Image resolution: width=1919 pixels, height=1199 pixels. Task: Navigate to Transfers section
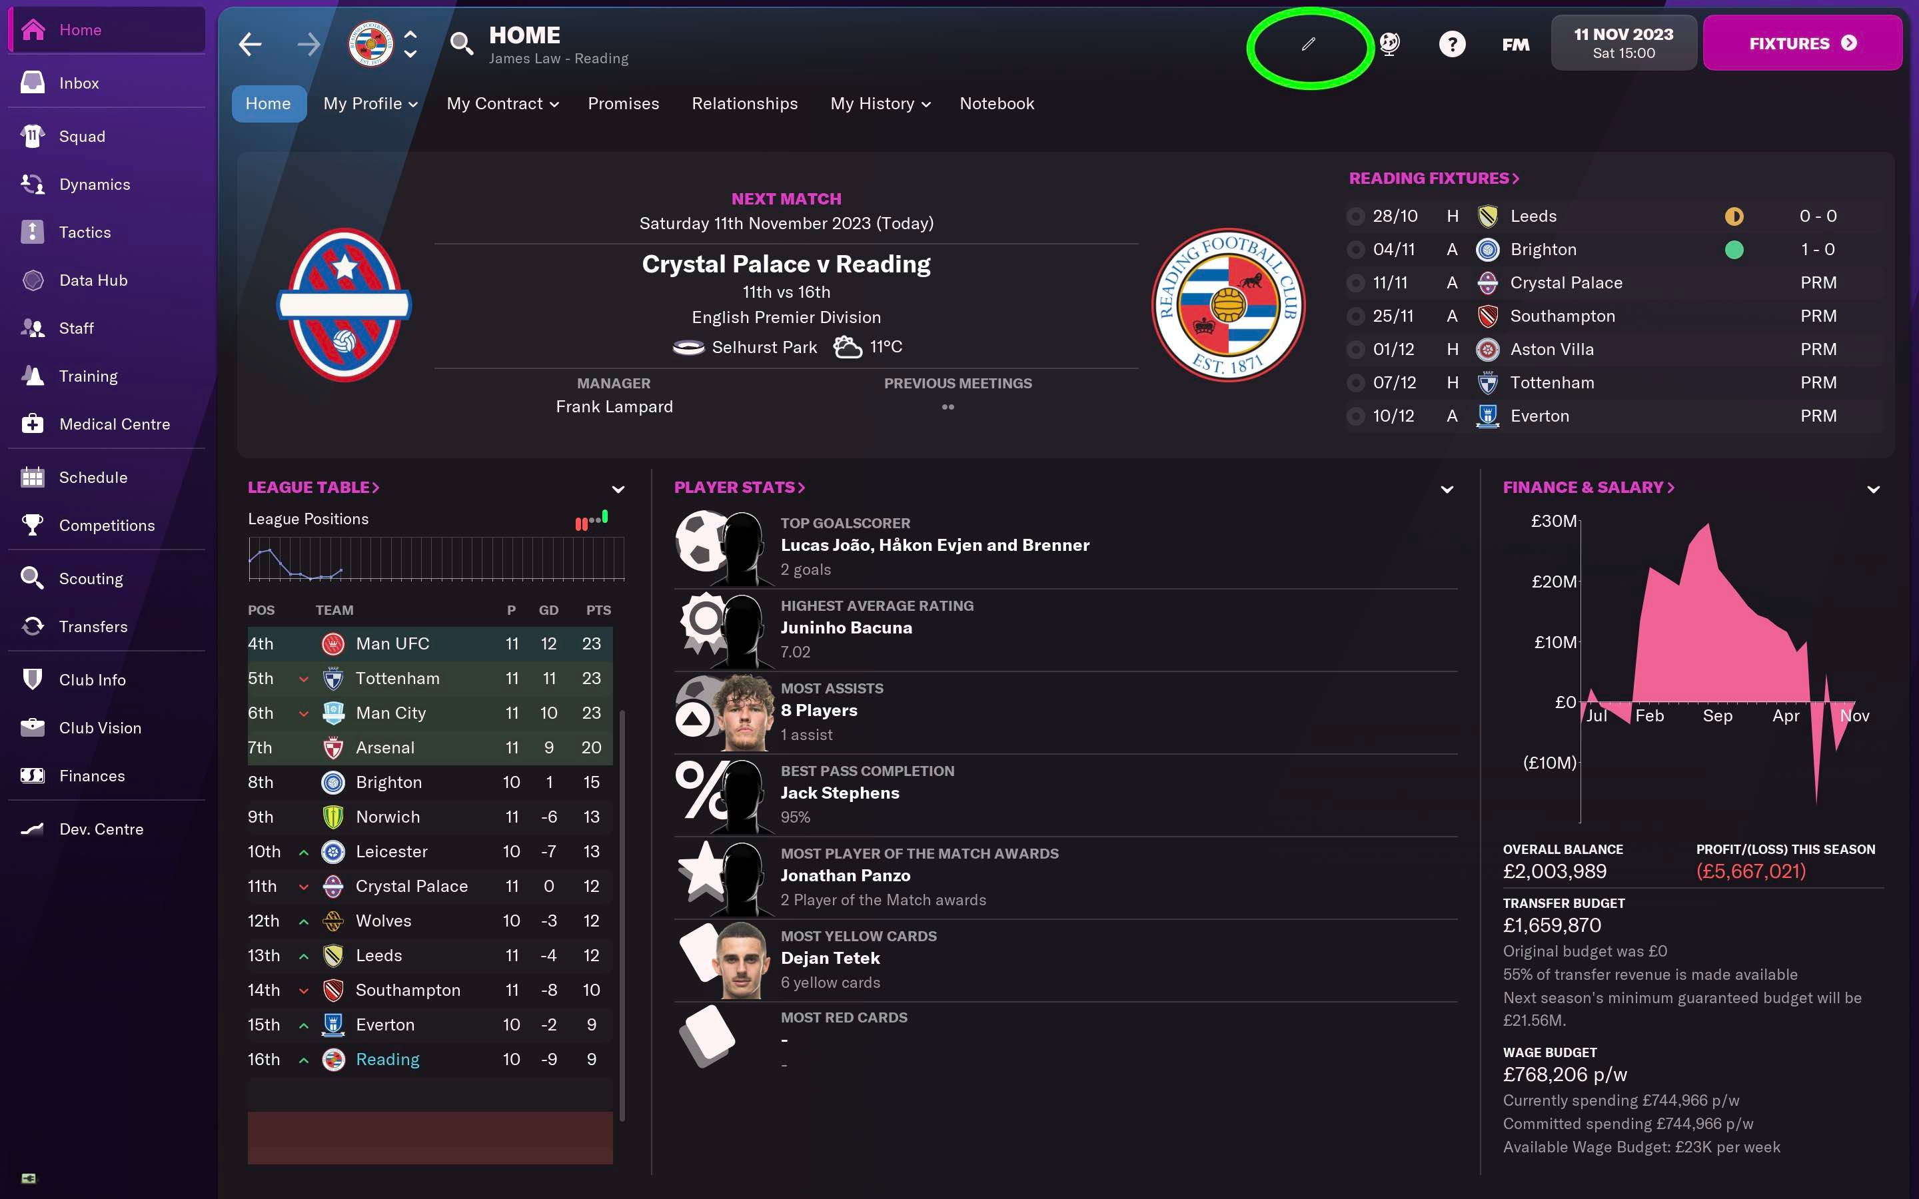[x=93, y=627]
